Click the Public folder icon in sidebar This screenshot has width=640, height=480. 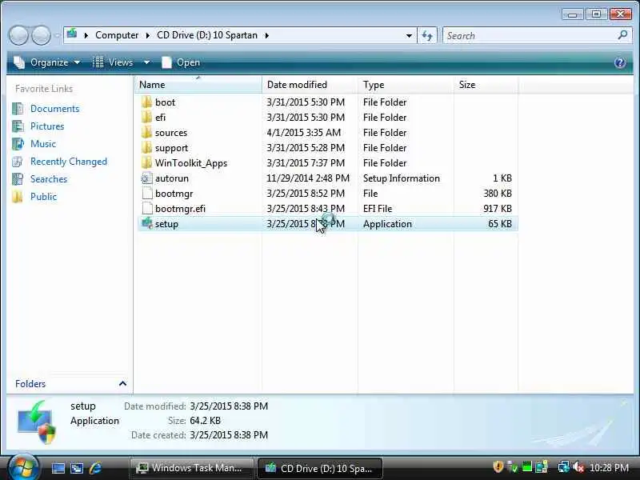click(18, 197)
